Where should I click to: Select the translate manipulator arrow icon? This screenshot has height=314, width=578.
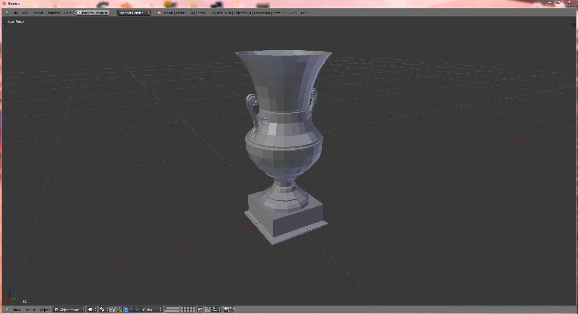(125, 309)
